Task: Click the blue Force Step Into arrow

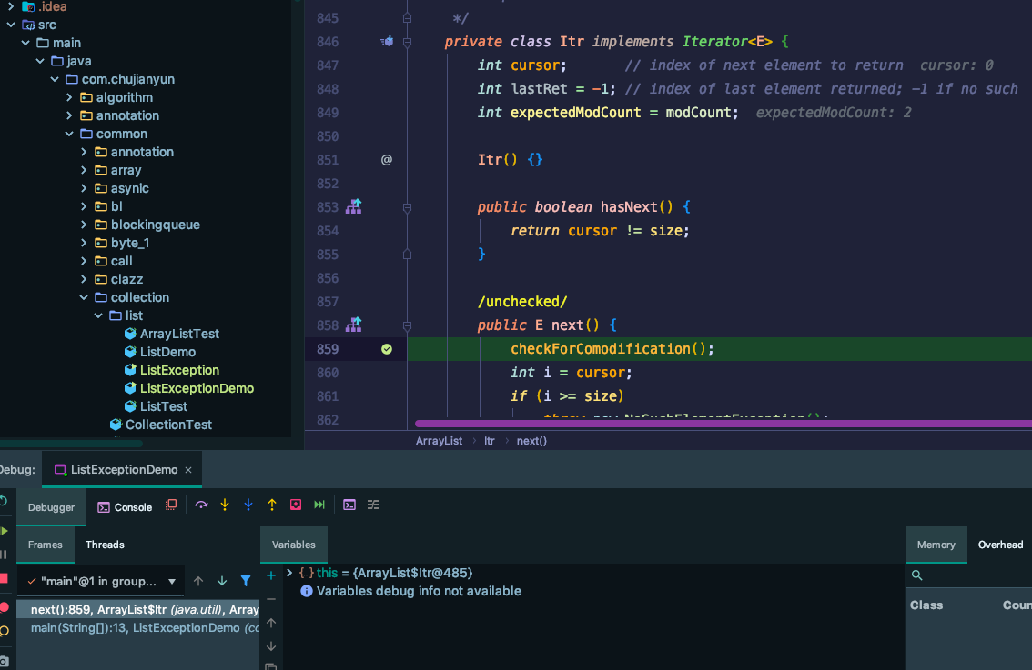Action: [248, 505]
